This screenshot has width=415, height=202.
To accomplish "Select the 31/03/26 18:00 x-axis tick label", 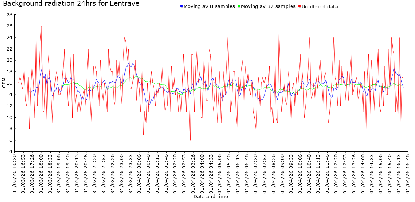I will pyautogui.click(x=41, y=174).
